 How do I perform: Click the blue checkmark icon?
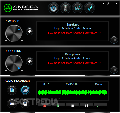(x=90, y=8)
